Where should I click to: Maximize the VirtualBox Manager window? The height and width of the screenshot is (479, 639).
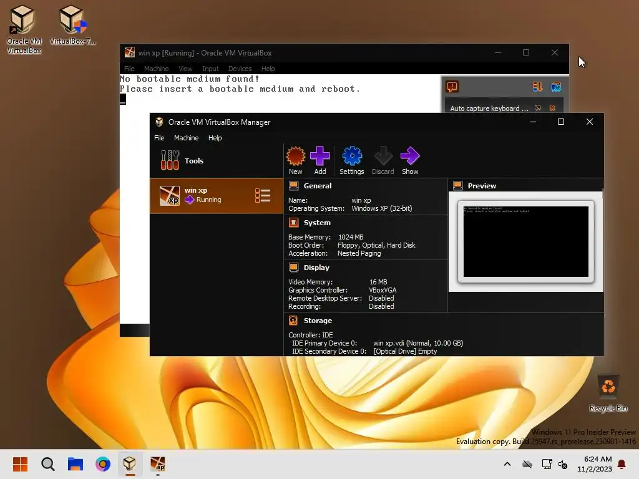click(x=561, y=122)
